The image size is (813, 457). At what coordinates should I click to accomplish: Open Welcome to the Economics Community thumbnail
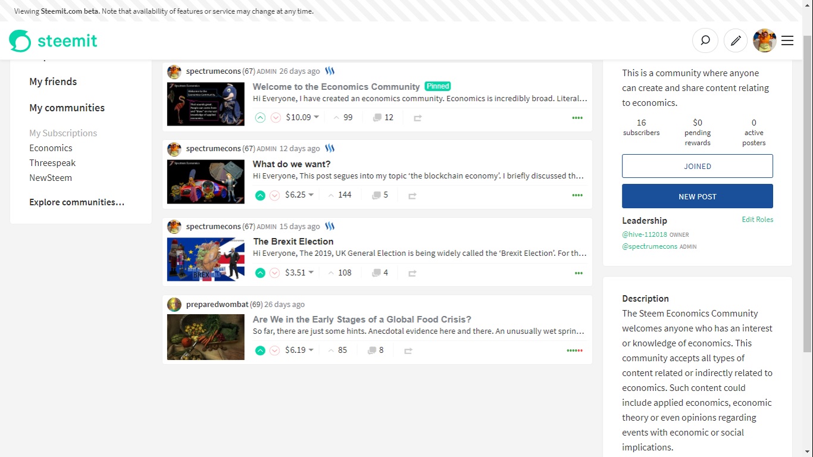[206, 104]
